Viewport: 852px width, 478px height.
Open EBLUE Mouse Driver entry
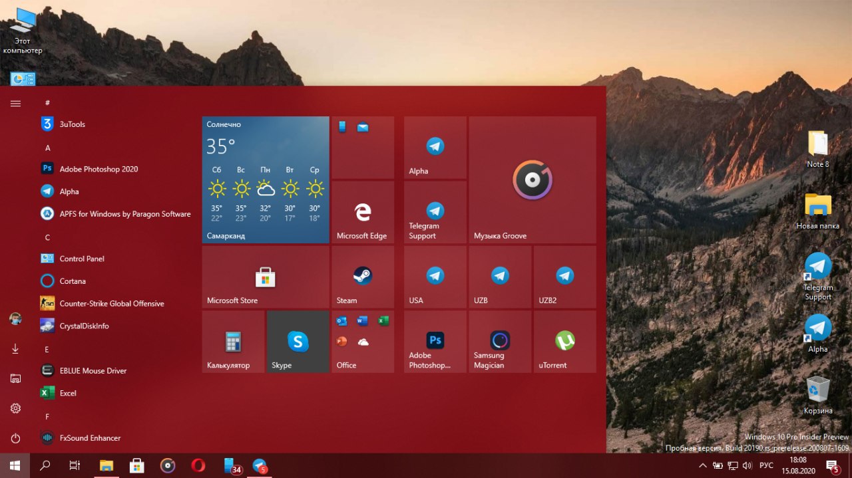(116, 371)
